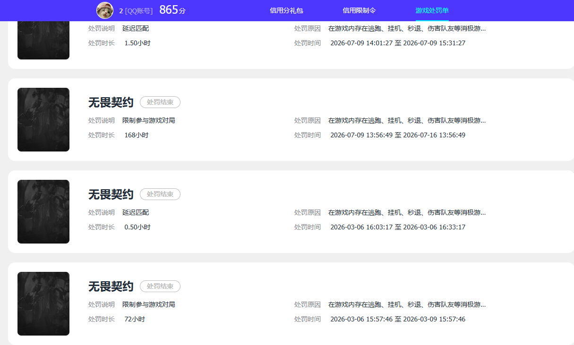Click the truncated 处罚原因 text on the 168小时 card
574x345 pixels.
pos(407,120)
